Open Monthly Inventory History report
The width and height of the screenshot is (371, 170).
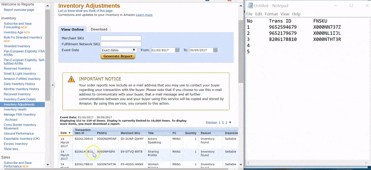(x=21, y=89)
